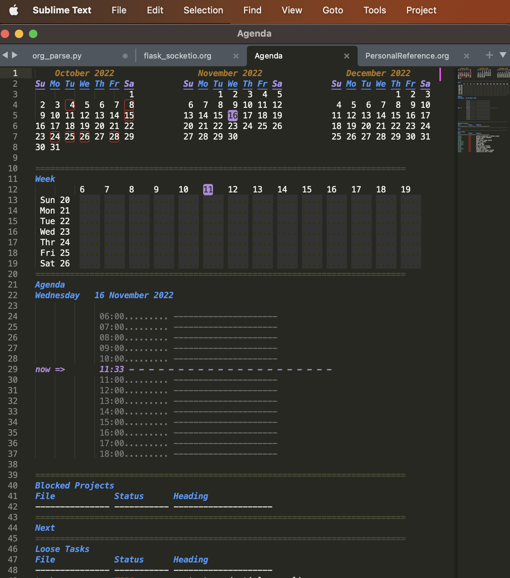Click the minimap code preview
510x578 pixels.
pos(483,109)
